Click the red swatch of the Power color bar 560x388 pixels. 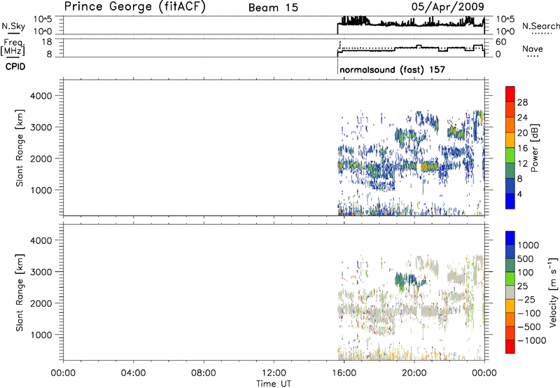[x=510, y=94]
